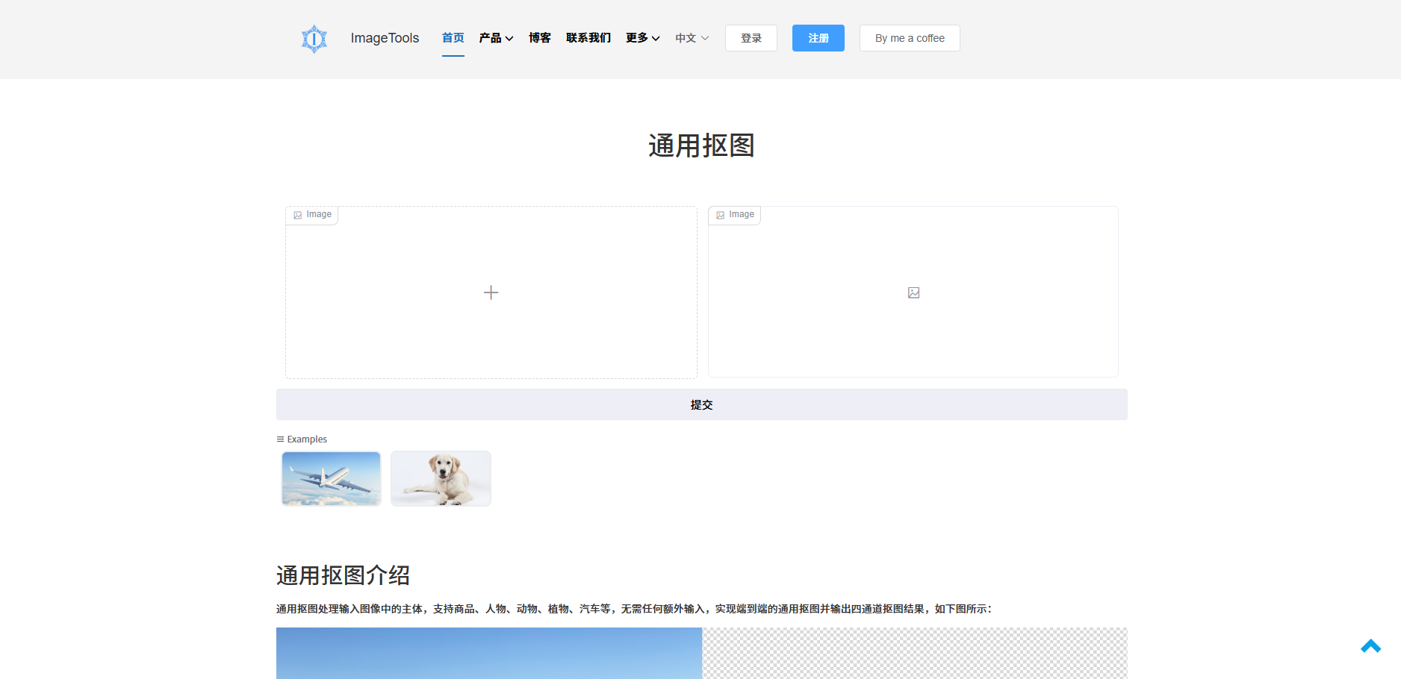Click the blue 注册 button

[x=818, y=38]
